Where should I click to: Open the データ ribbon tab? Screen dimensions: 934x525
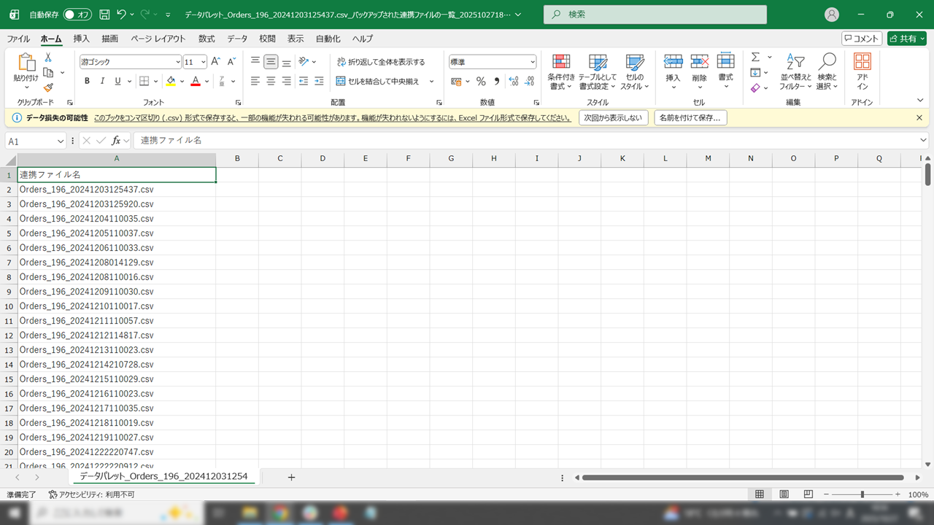237,39
